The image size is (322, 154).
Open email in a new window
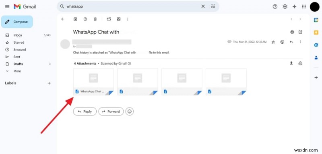click(x=300, y=32)
